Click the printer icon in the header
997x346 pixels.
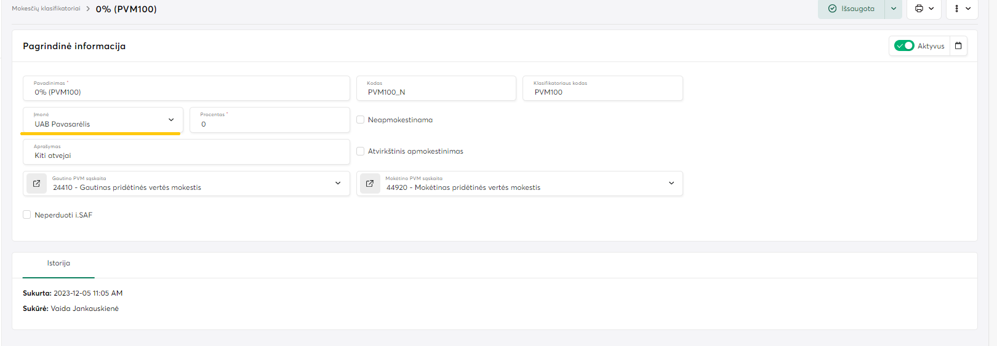tap(919, 9)
